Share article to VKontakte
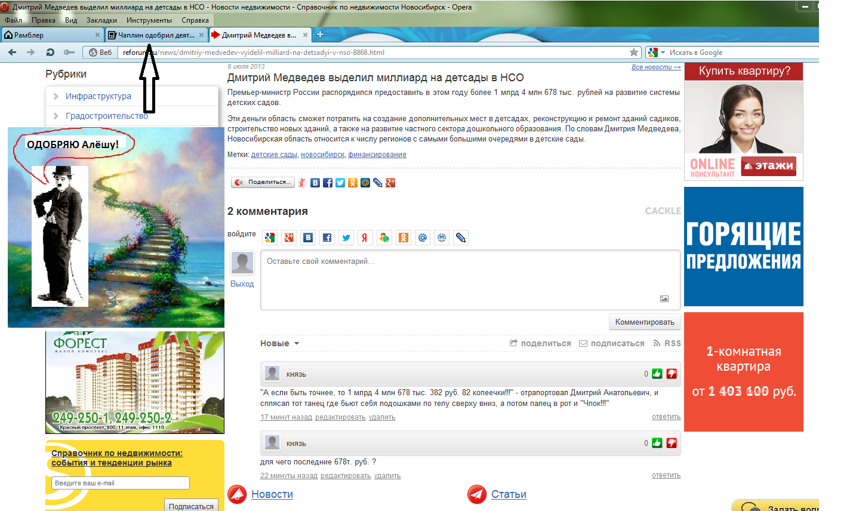 click(315, 183)
